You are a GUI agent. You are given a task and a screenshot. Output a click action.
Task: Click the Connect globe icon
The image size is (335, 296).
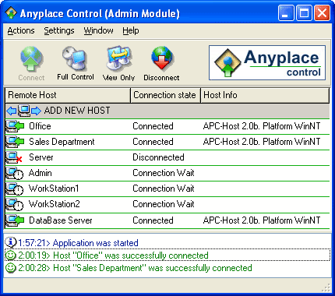(31, 58)
